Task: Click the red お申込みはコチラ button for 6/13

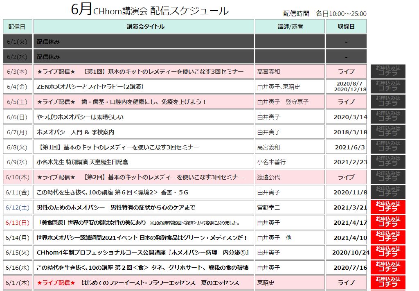Action: coord(387,222)
